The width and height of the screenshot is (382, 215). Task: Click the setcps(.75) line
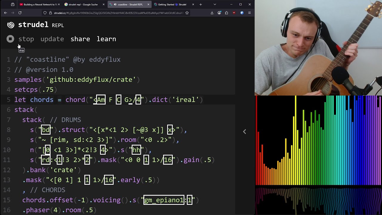[x=36, y=90]
